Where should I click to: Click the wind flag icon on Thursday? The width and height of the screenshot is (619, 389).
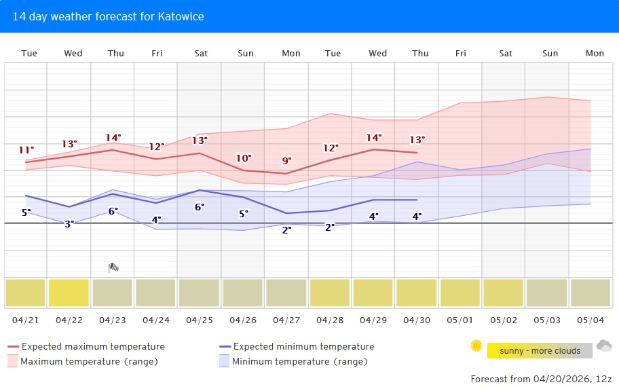113,267
